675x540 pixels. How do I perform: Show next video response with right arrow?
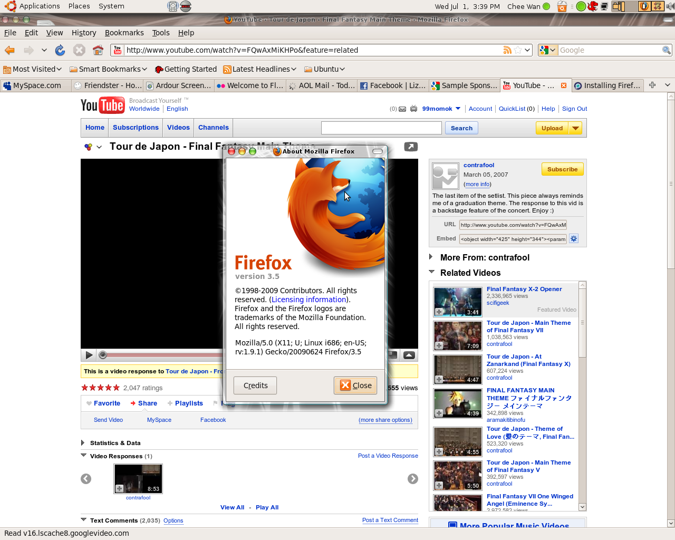click(413, 479)
